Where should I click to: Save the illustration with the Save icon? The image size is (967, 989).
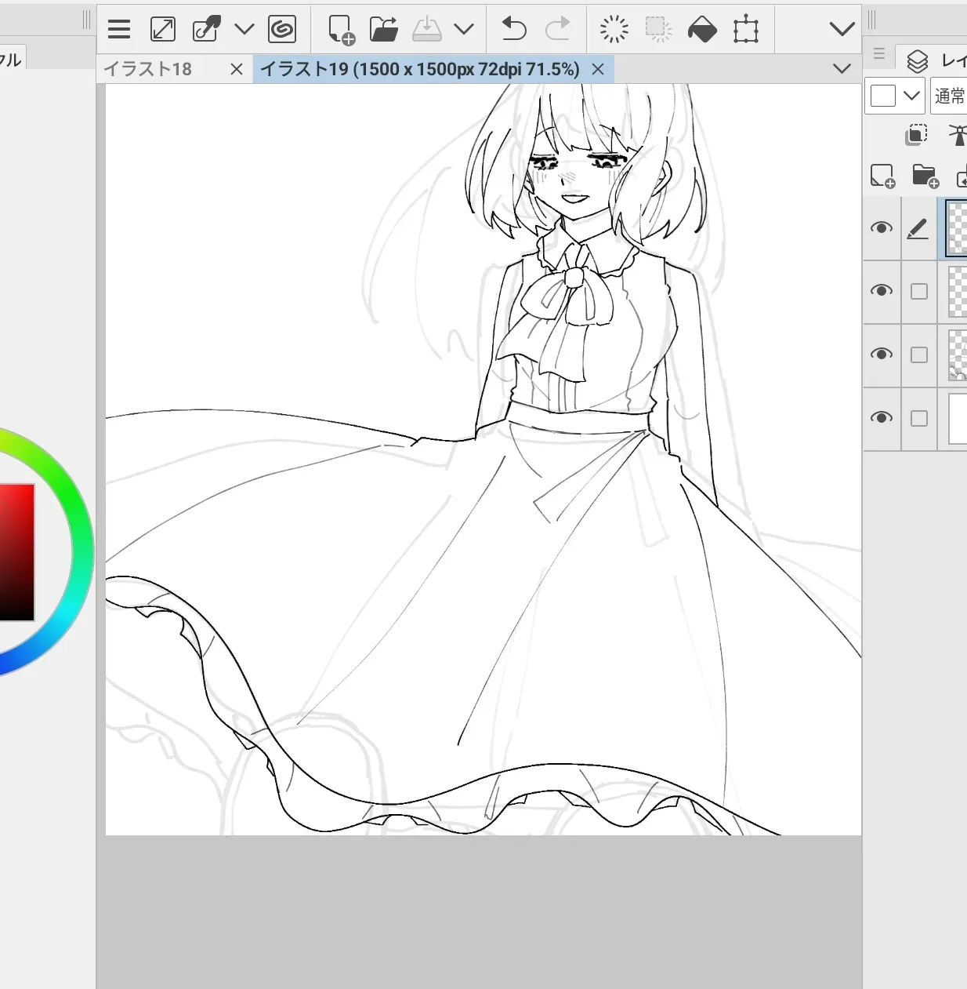point(427,30)
